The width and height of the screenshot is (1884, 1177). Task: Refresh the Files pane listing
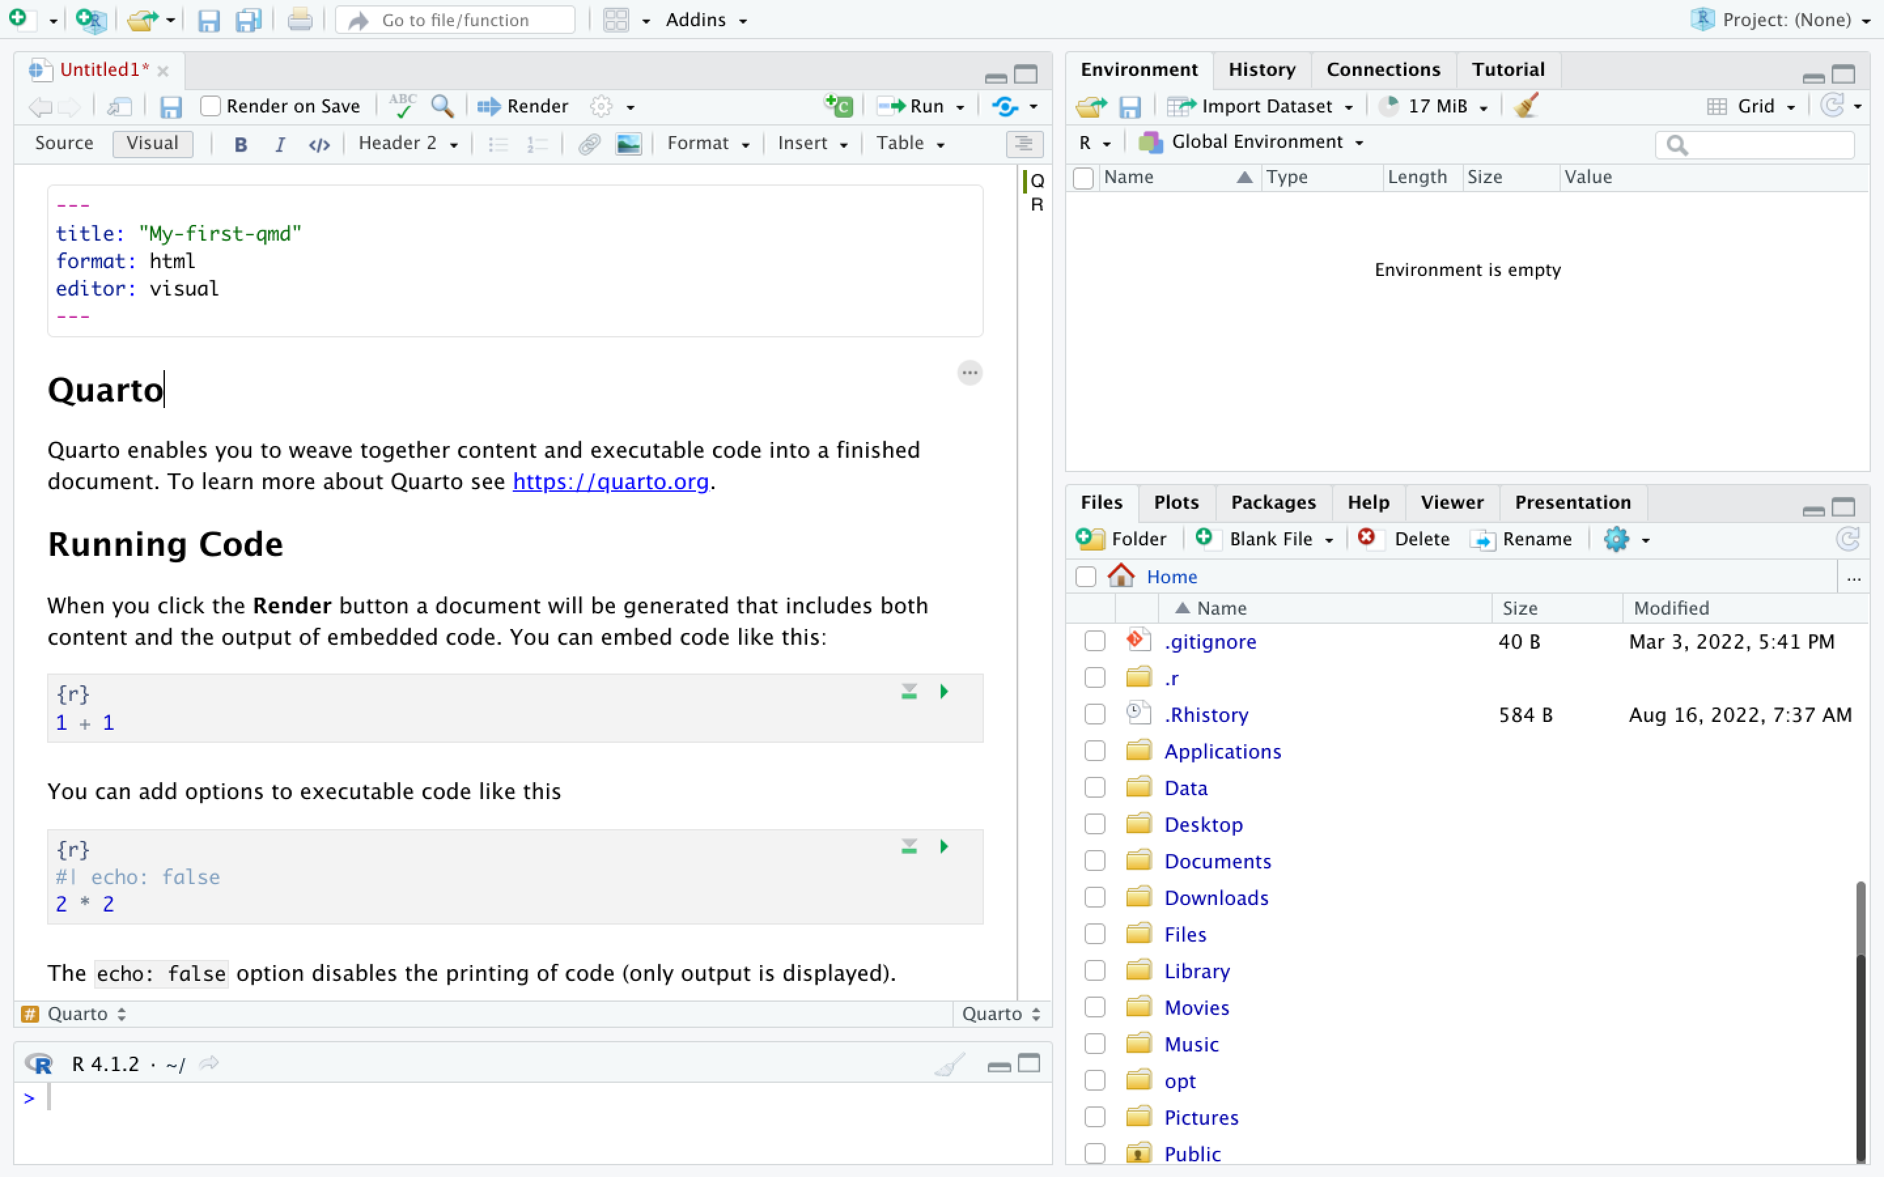pyautogui.click(x=1848, y=539)
